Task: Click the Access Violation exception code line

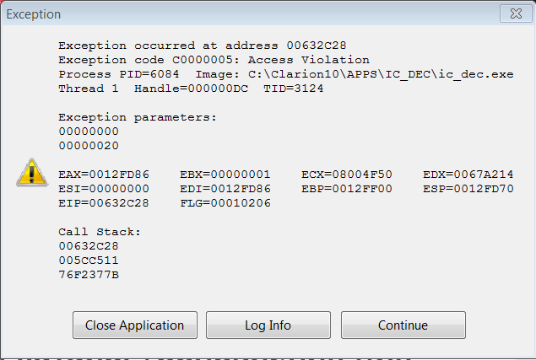Action: [x=214, y=60]
